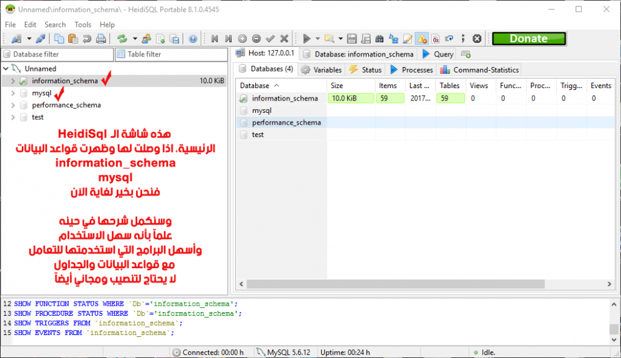
Task: Add a new query tab icon
Action: point(466,54)
